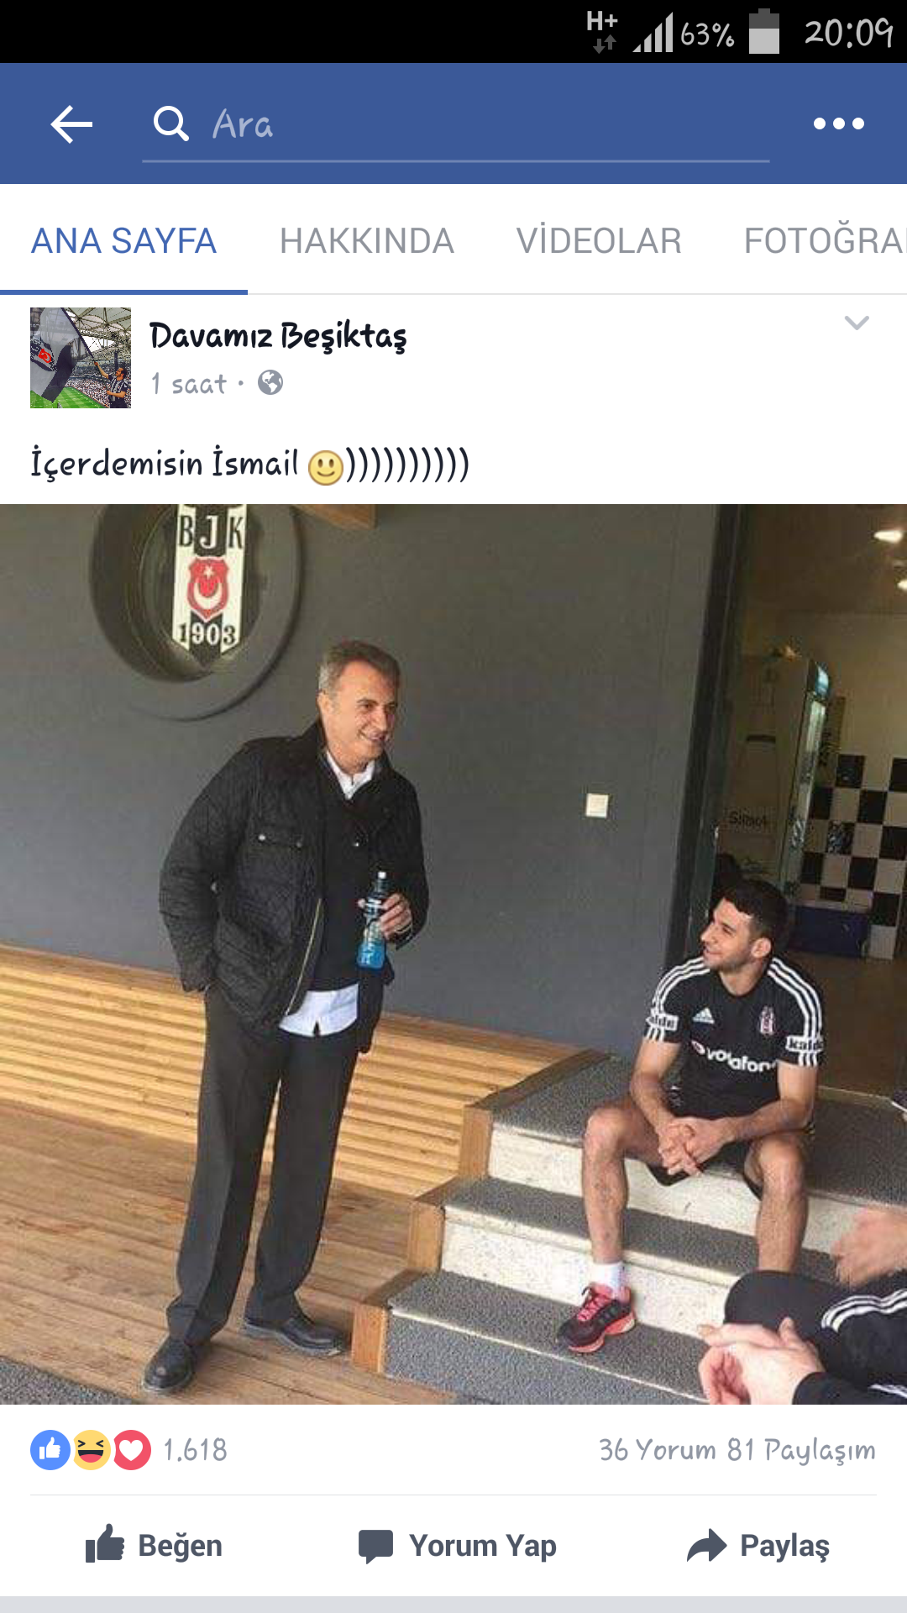Select the ANA SAYFA tab
This screenshot has width=907, height=1613.
coord(123,241)
